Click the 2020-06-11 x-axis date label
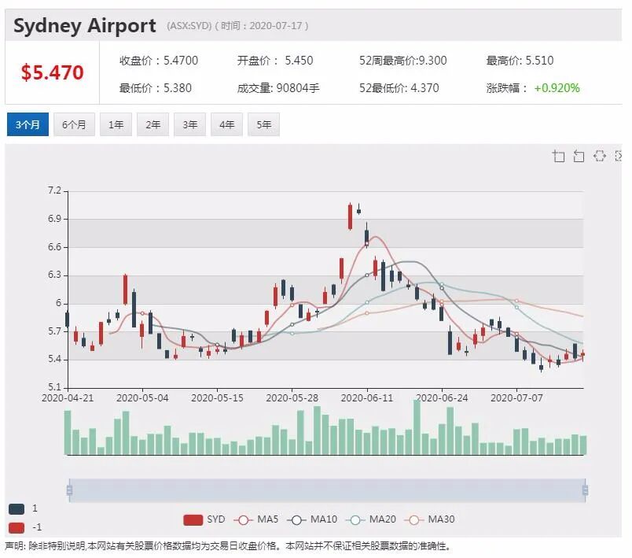The height and width of the screenshot is (558, 632). coord(367,398)
